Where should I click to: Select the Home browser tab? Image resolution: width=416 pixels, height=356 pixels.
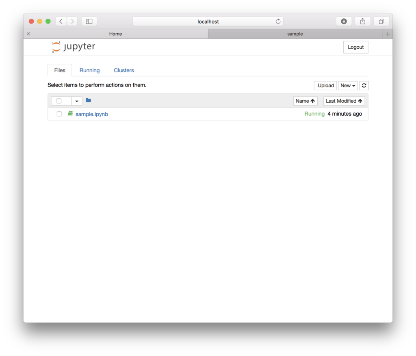coord(116,34)
